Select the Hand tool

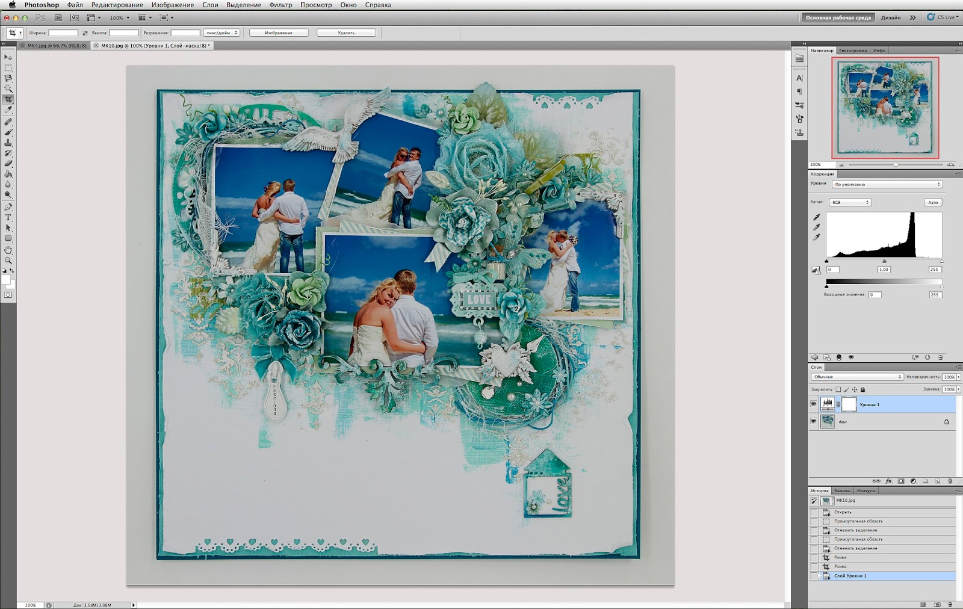[x=8, y=250]
